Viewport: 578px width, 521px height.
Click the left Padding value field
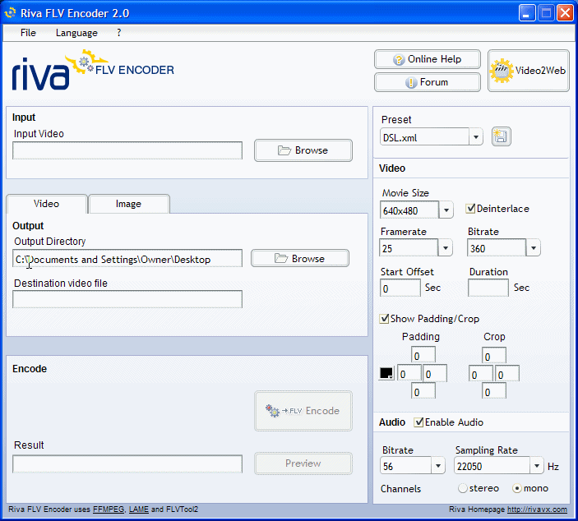click(409, 373)
